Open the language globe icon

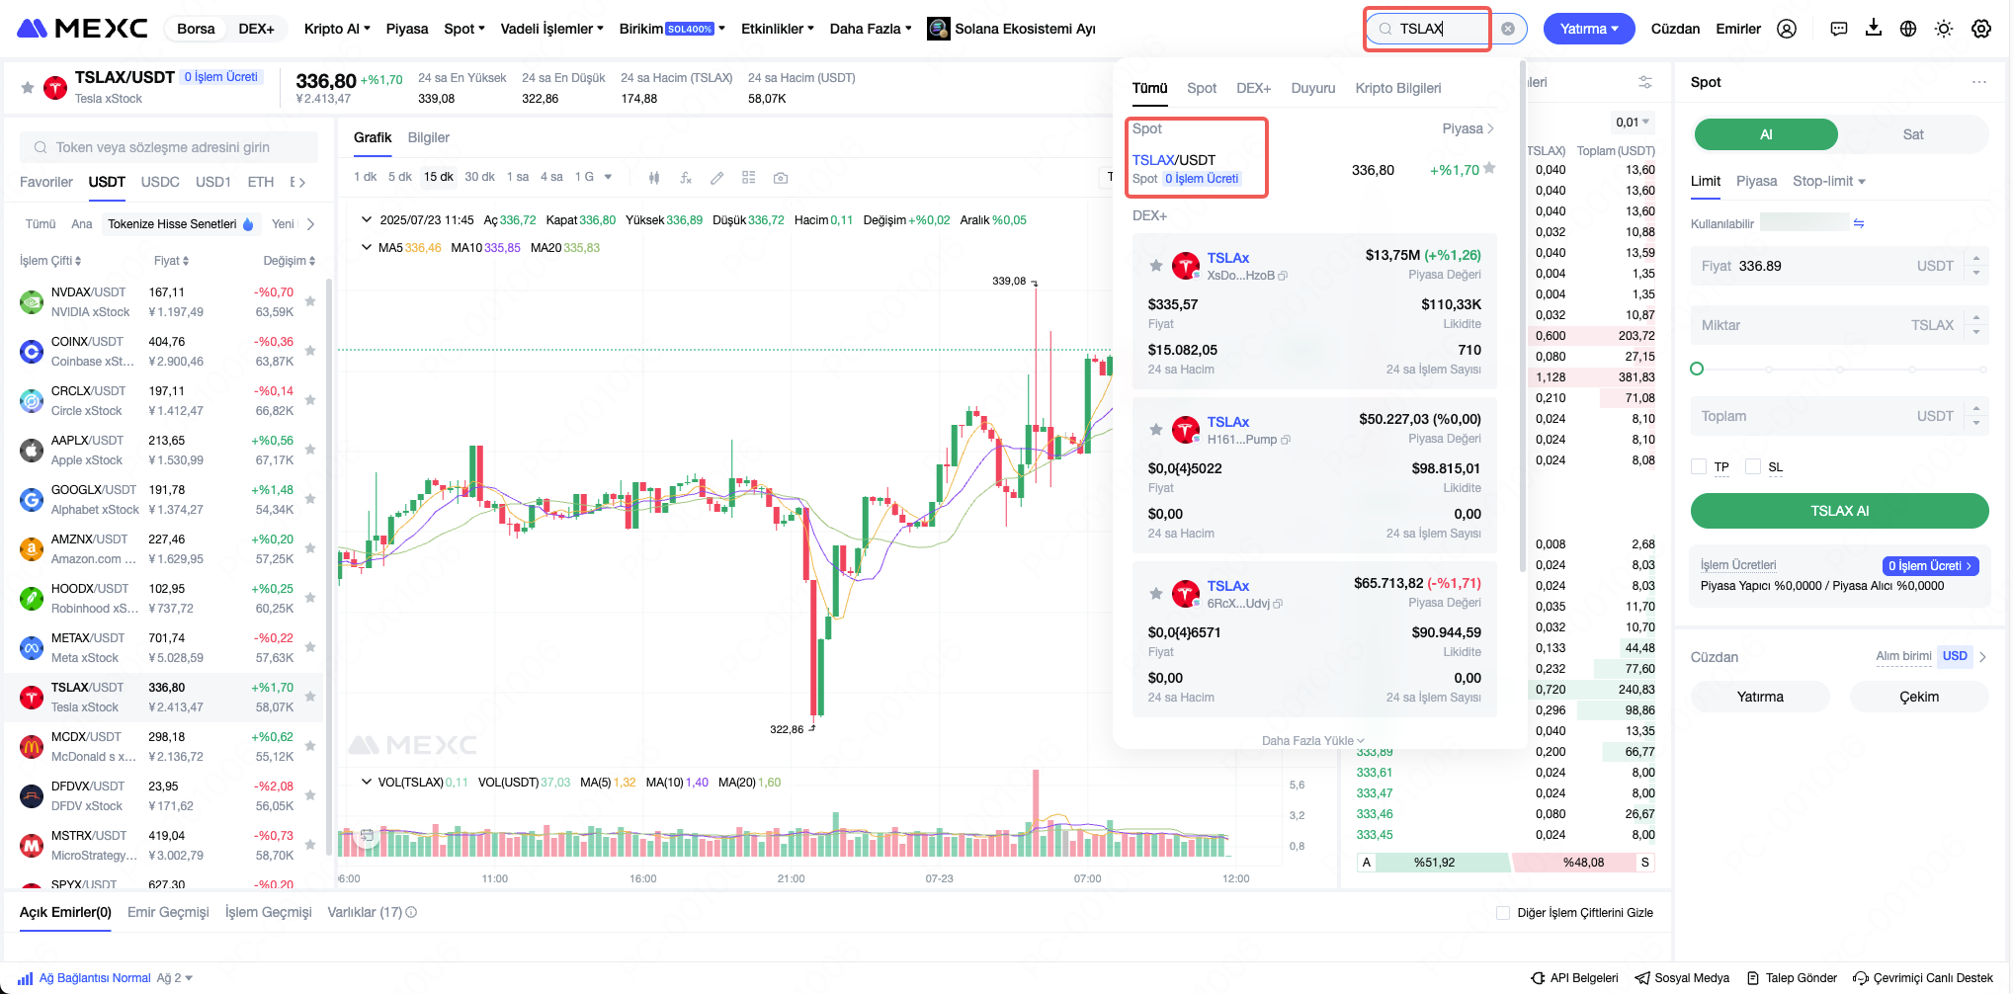1908,29
